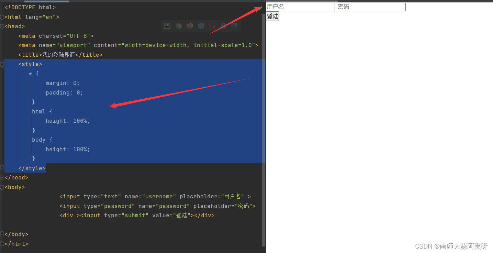493x253 pixels.
Task: Click the "padding: 0;" CSS line
Action: pos(65,92)
